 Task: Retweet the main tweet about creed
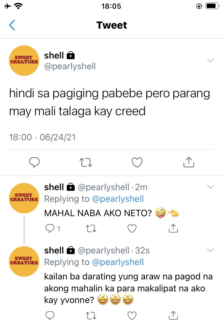(86, 163)
